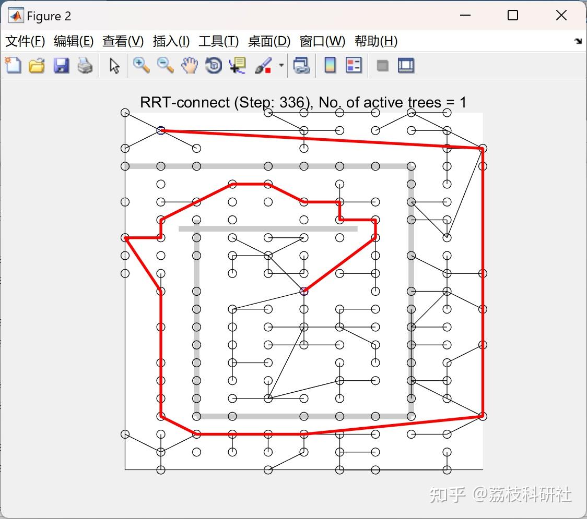Open the Link Plot tool
The width and height of the screenshot is (587, 519).
click(x=302, y=65)
